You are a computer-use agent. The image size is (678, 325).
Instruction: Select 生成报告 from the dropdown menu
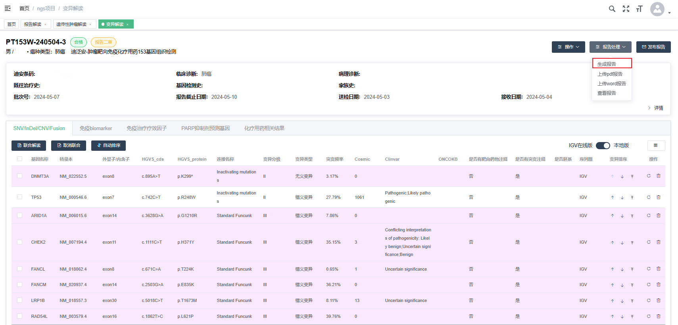point(607,64)
